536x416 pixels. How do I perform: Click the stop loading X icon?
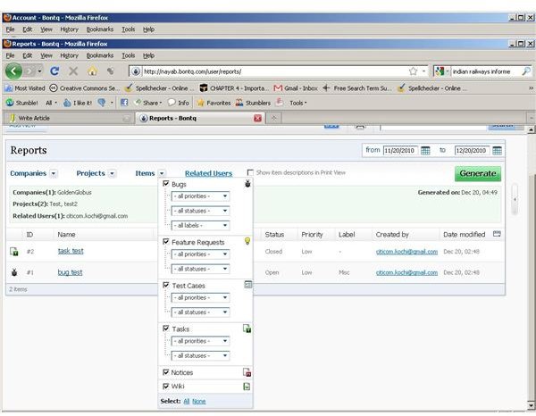click(x=73, y=71)
